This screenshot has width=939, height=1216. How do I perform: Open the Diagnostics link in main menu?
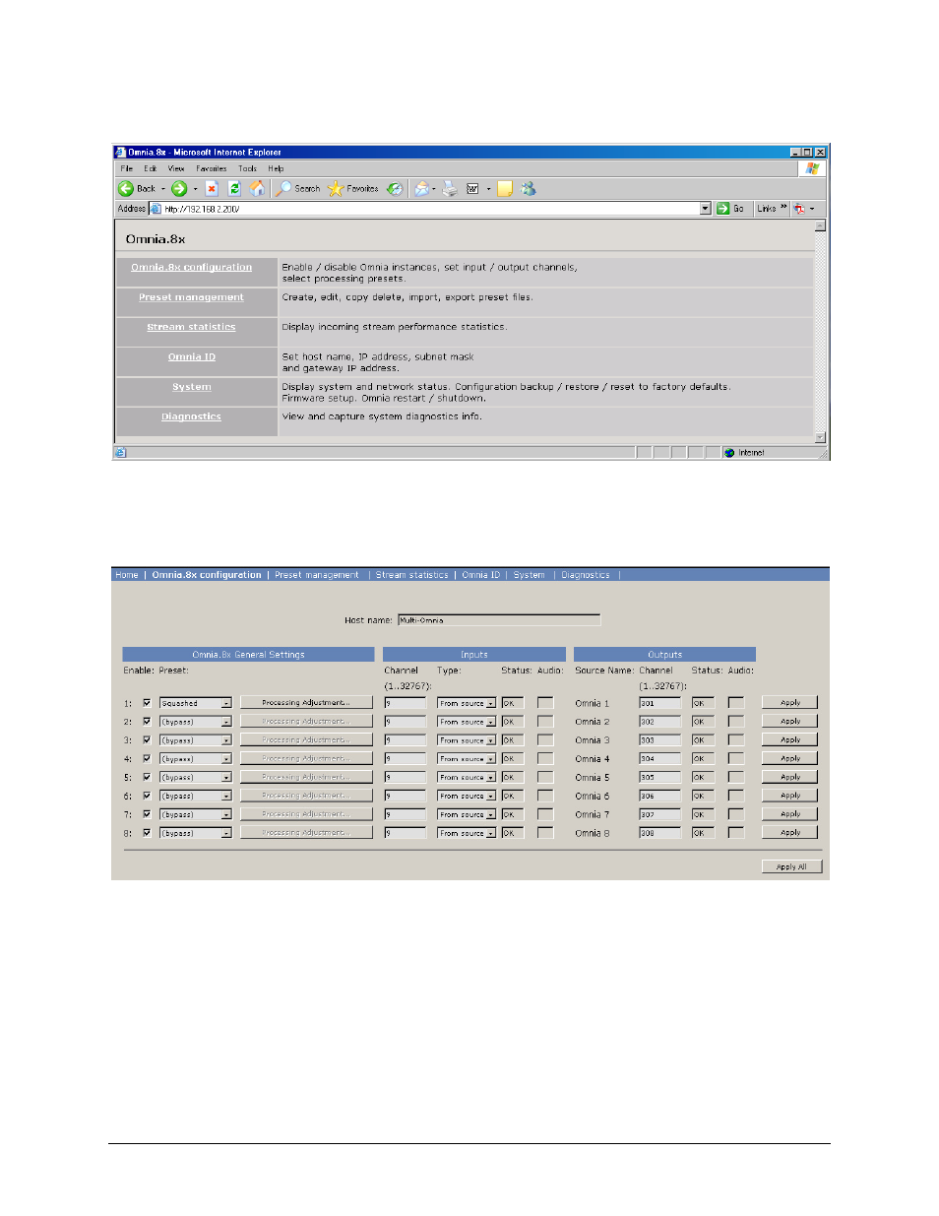pyautogui.click(x=191, y=416)
